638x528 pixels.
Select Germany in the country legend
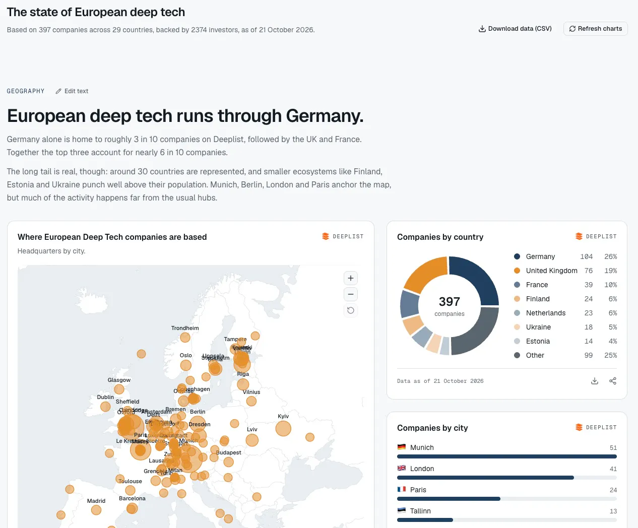pos(565,256)
